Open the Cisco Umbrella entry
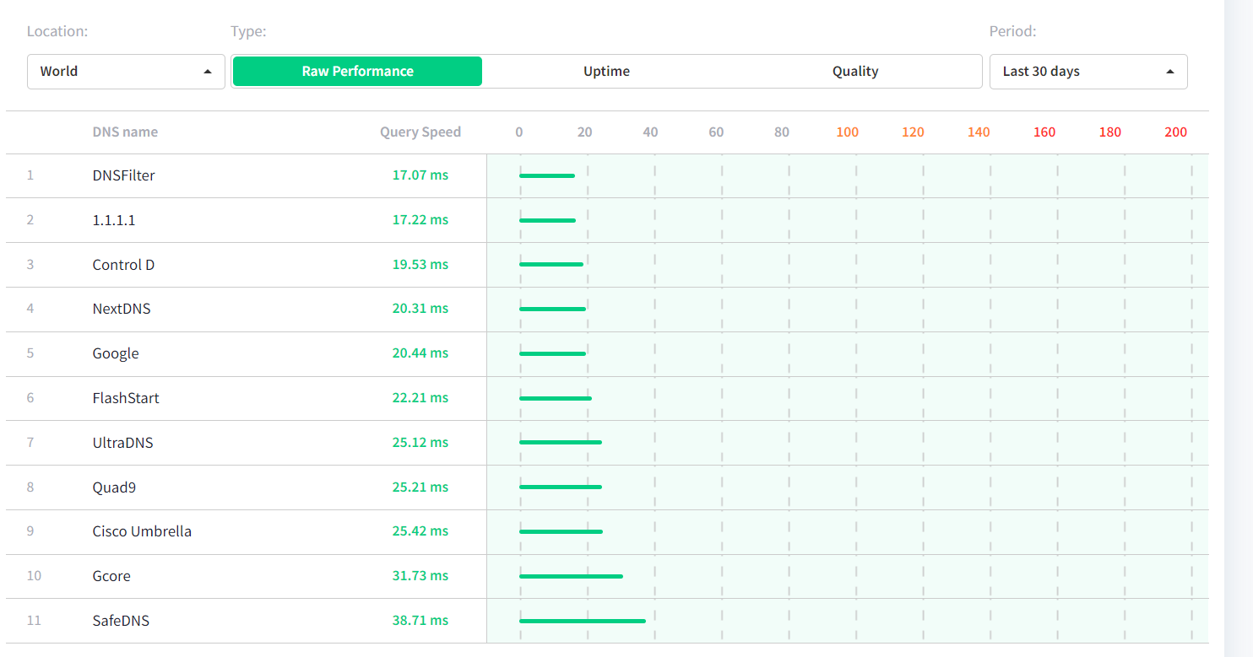This screenshot has width=1253, height=657. click(142, 531)
